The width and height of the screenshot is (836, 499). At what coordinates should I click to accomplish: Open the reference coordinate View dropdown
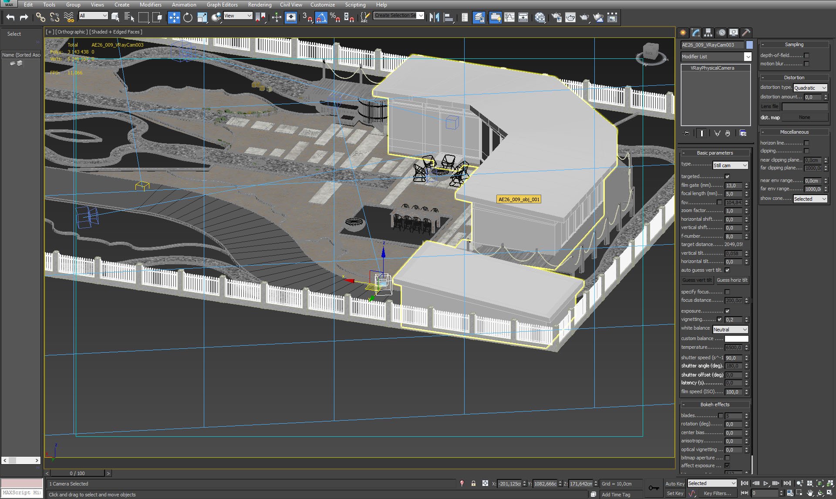238,16
